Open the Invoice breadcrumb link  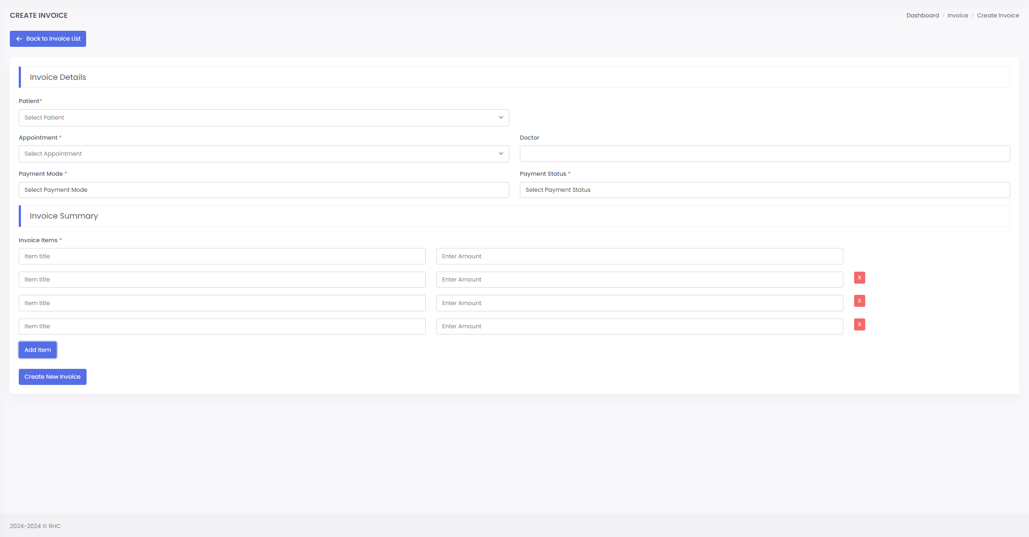pos(958,15)
